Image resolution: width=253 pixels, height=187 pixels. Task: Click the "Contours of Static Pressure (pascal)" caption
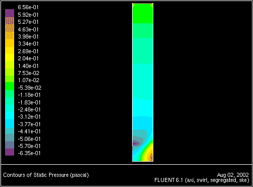point(46,175)
